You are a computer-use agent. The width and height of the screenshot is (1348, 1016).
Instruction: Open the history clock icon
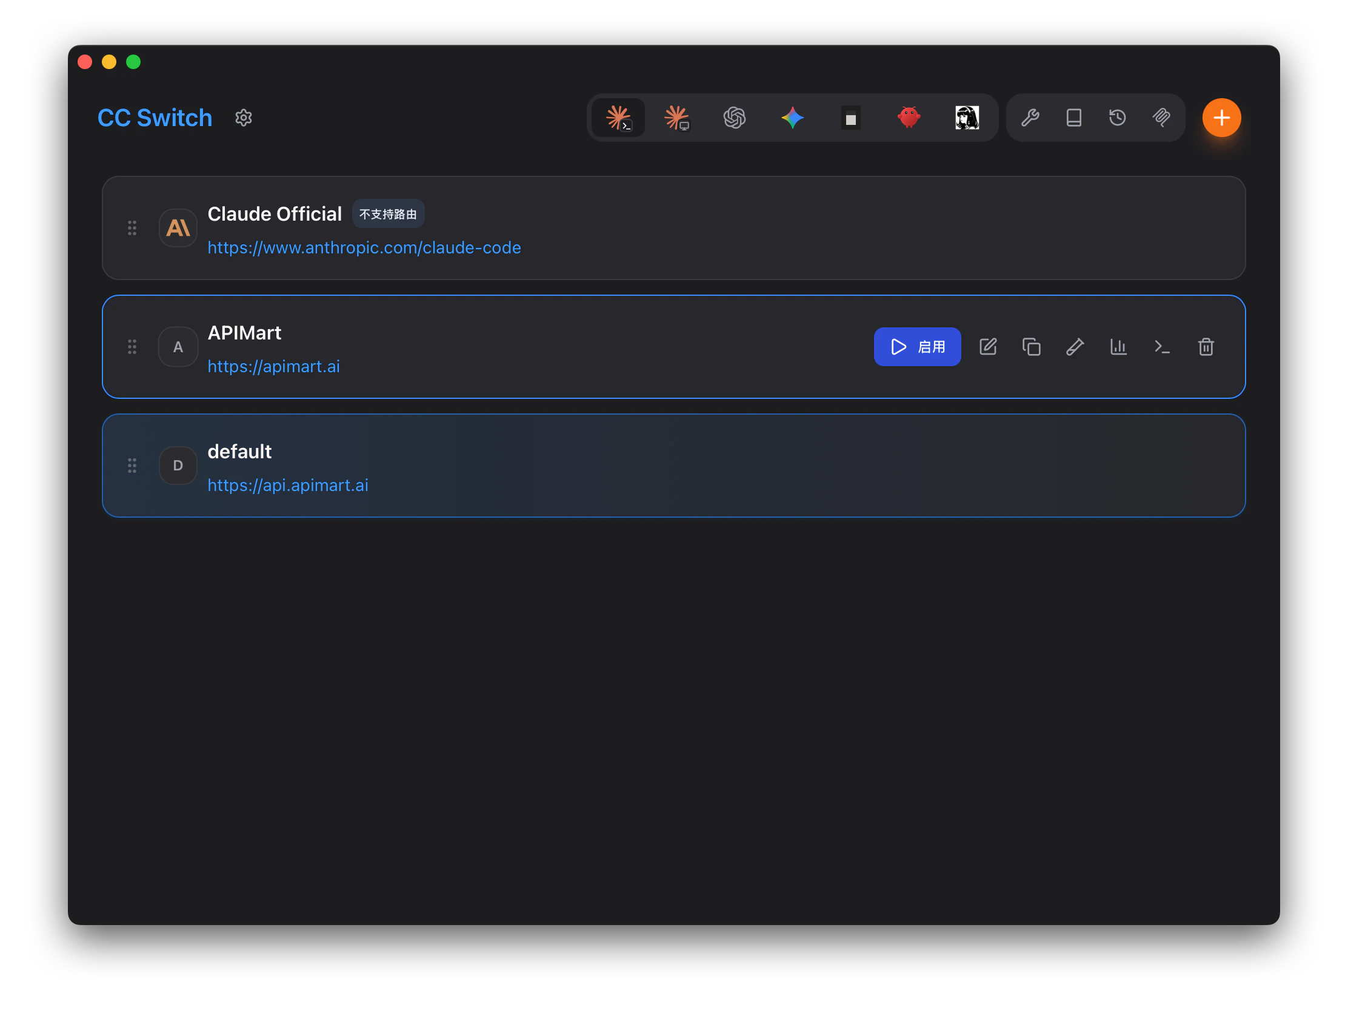coord(1117,118)
